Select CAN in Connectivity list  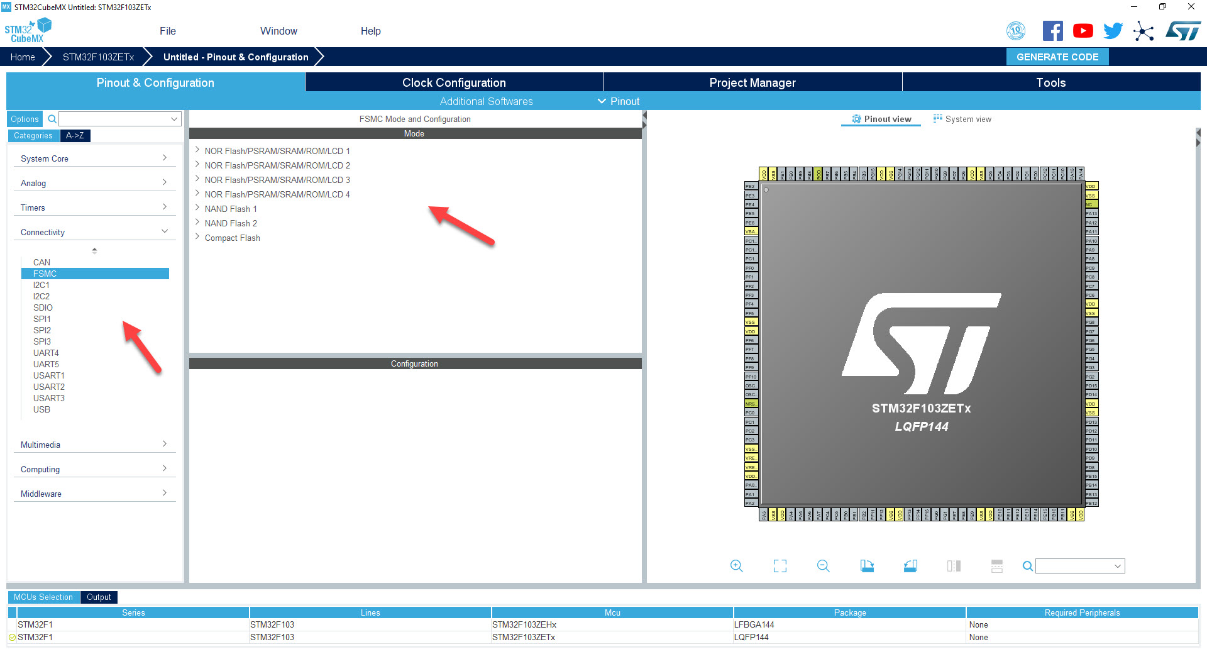coord(41,262)
